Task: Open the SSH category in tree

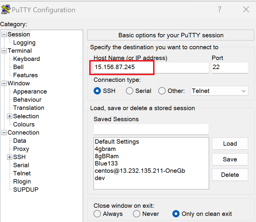Action: pos(19,157)
